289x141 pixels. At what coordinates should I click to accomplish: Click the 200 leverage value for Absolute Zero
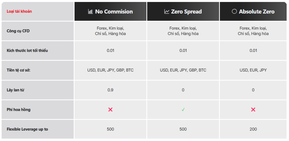point(253,129)
